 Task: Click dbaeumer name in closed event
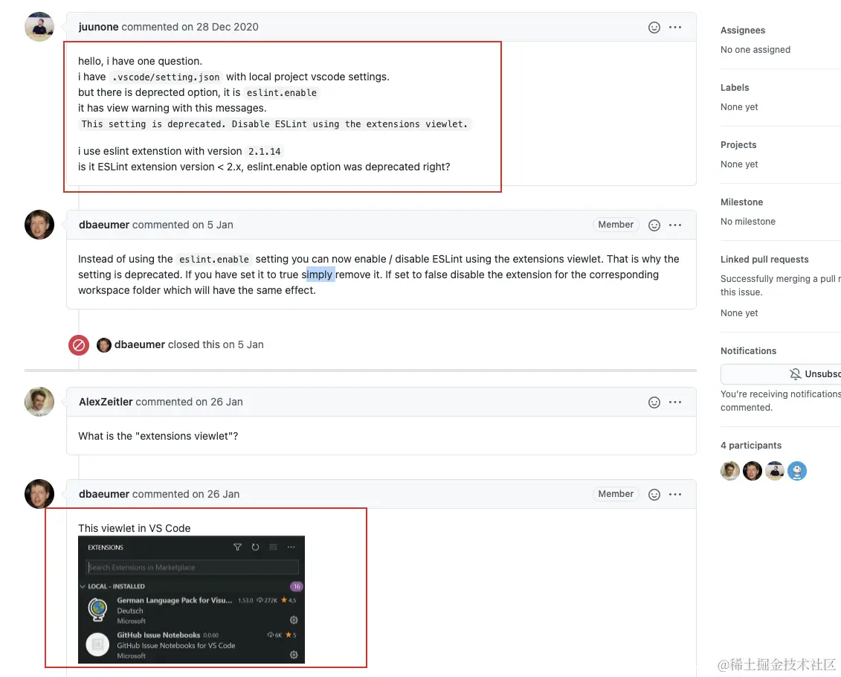click(x=140, y=345)
